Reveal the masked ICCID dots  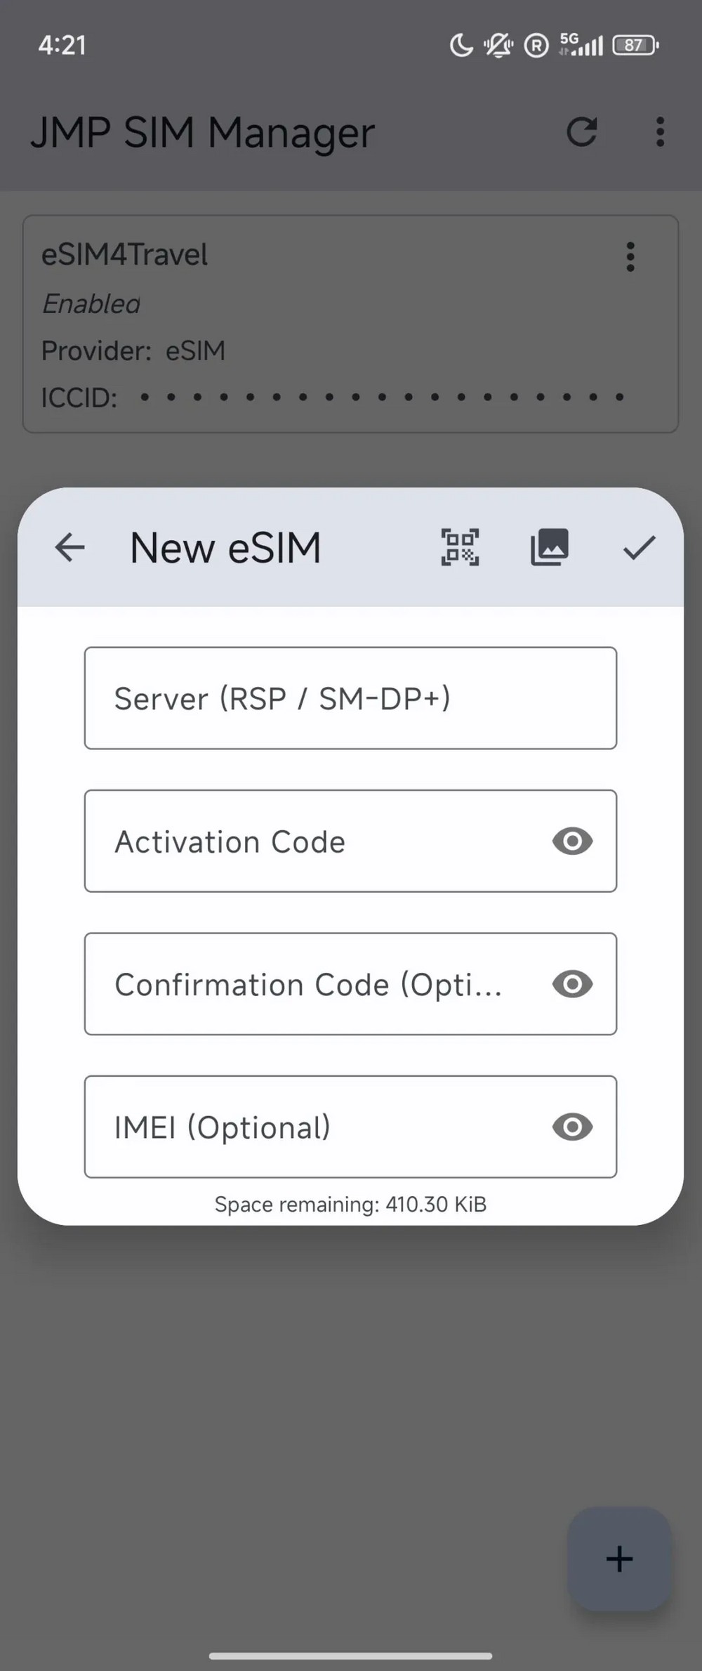click(x=382, y=398)
